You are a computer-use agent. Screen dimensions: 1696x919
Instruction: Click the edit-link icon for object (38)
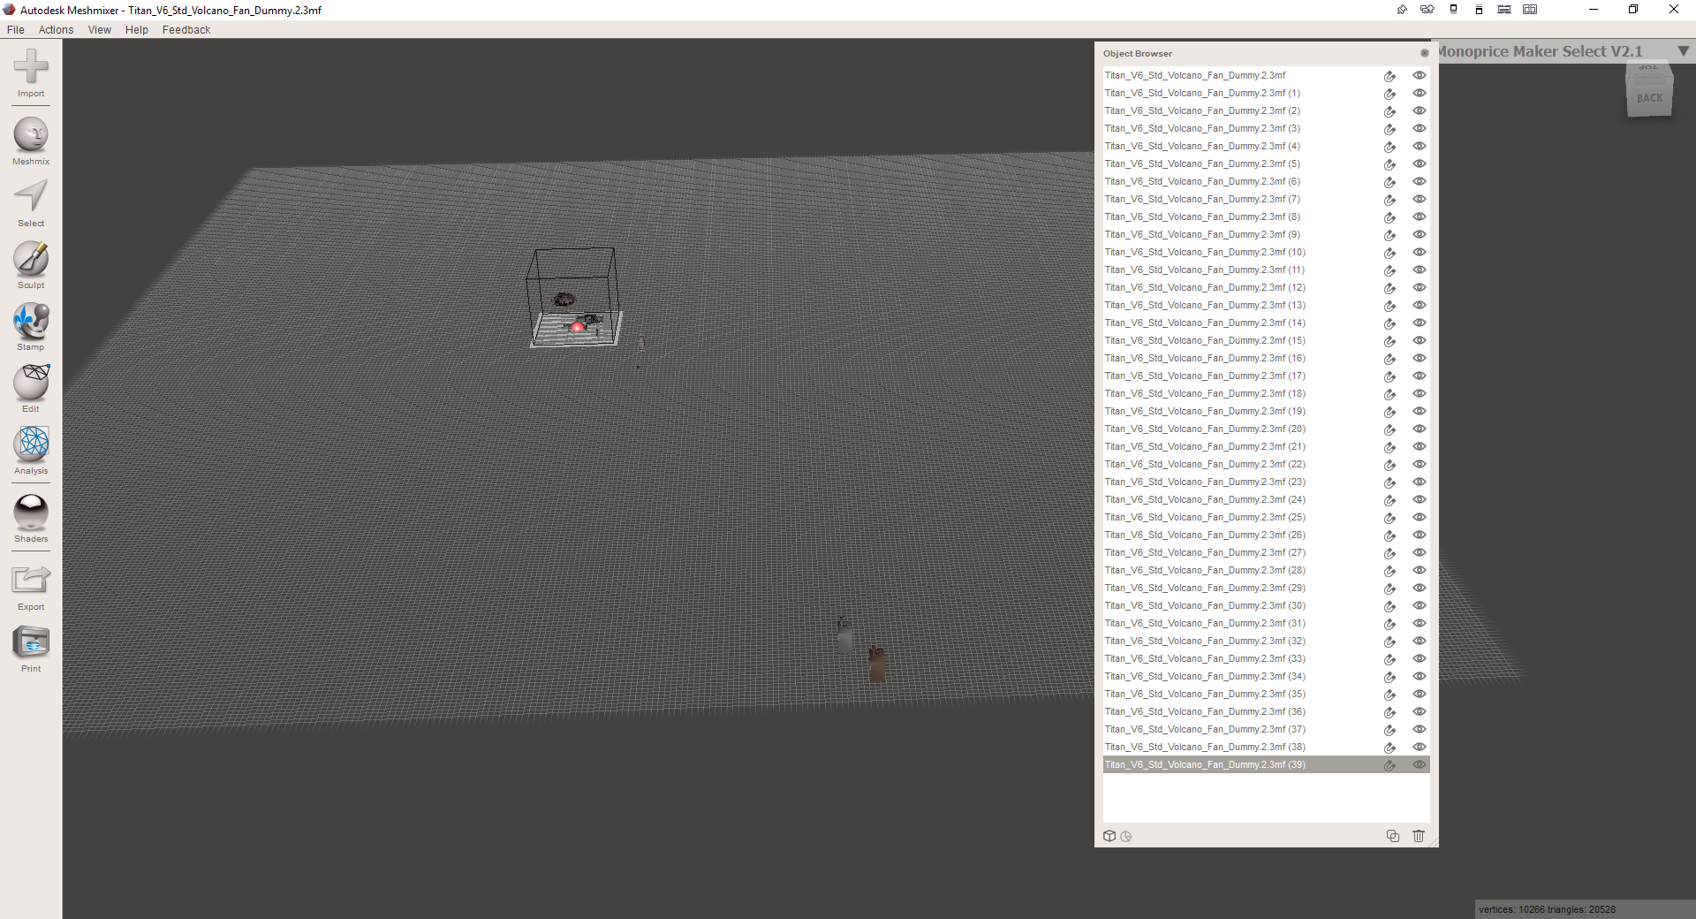pos(1389,748)
